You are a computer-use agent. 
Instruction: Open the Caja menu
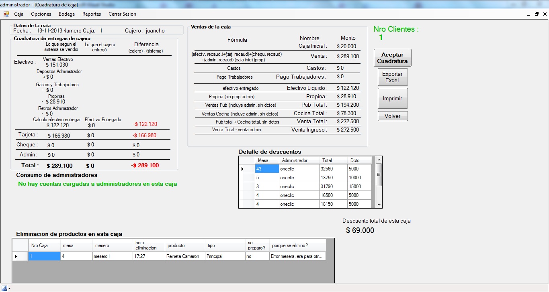point(18,14)
